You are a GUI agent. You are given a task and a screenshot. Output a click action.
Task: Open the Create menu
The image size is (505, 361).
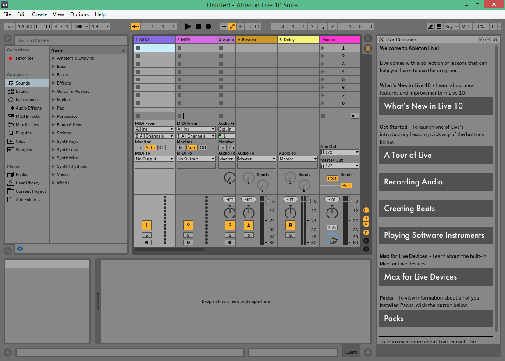pyautogui.click(x=39, y=14)
